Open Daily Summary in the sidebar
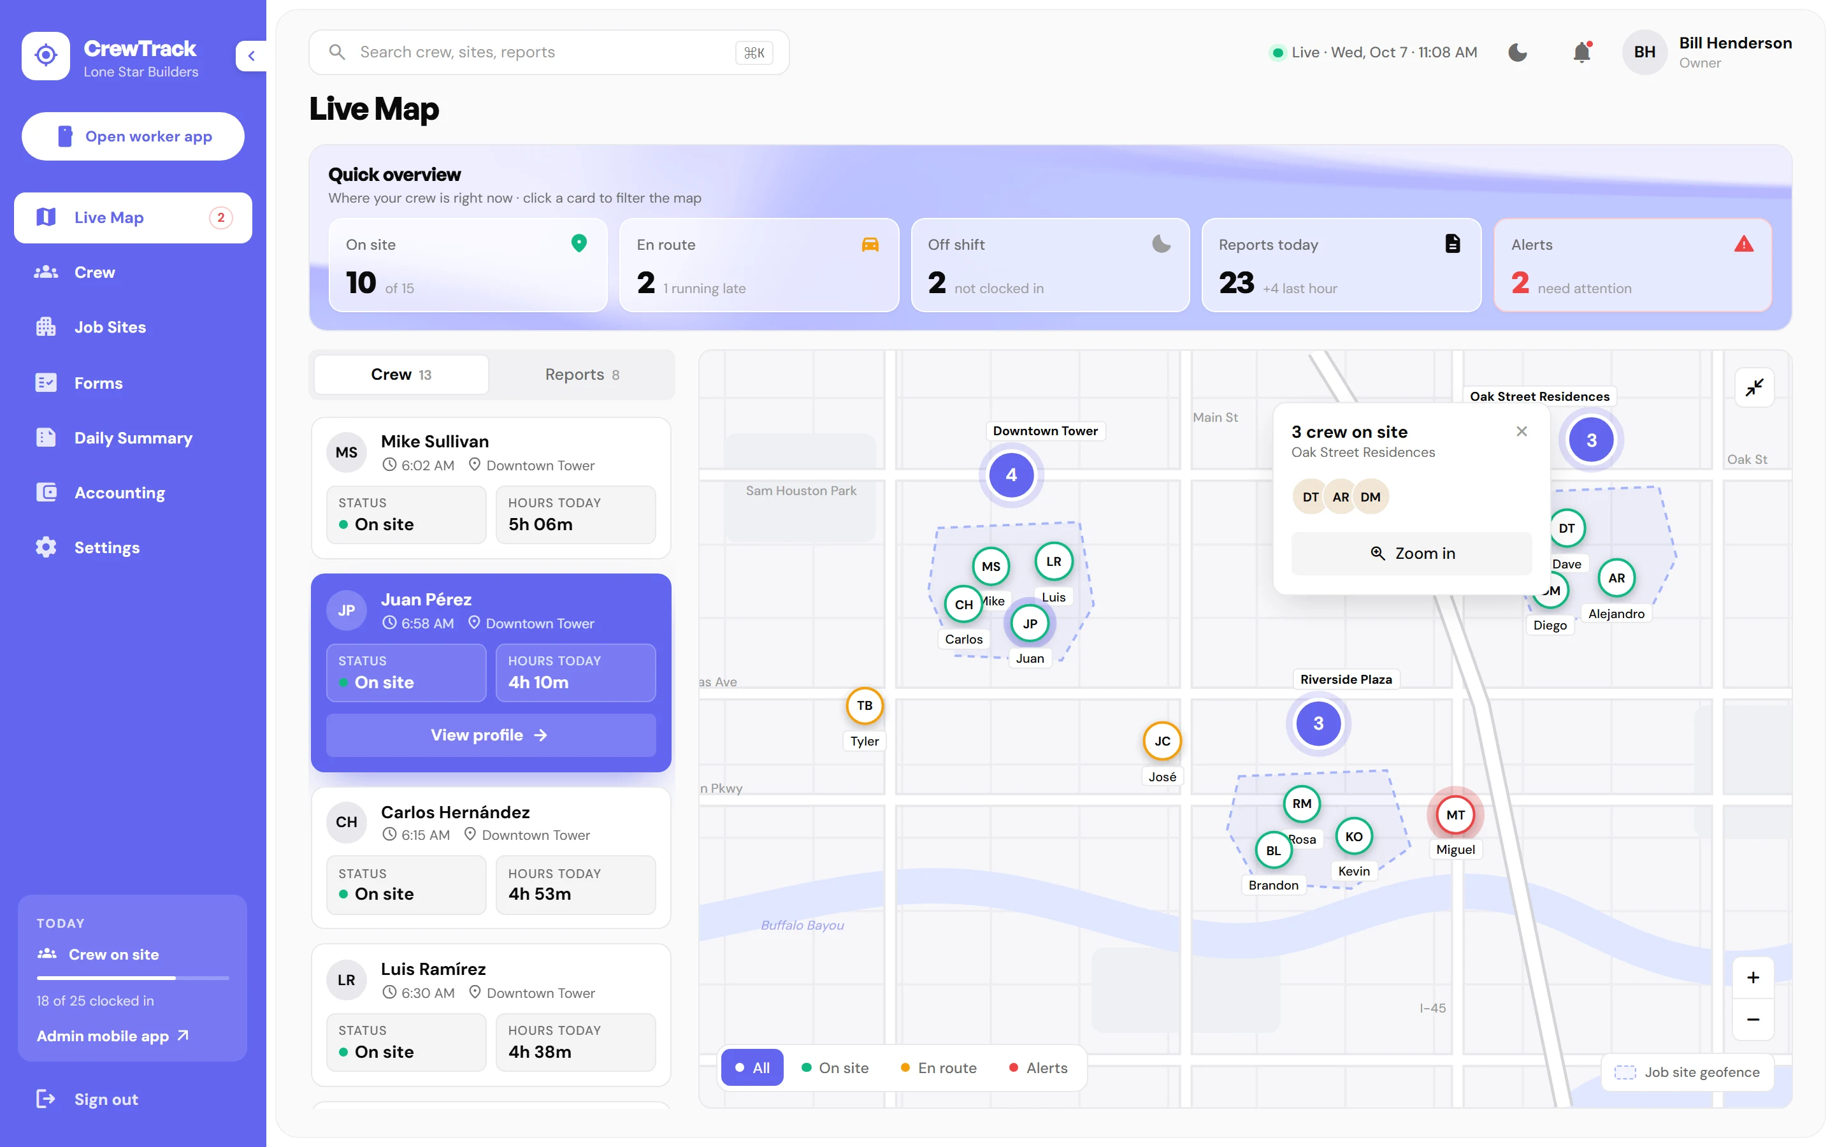 [x=133, y=438]
